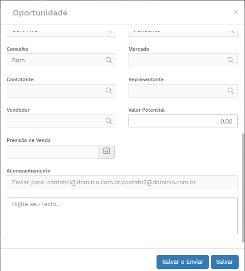Screen dimensions: 245x271
Task: Open search for the Conceito field
Action: point(109,60)
